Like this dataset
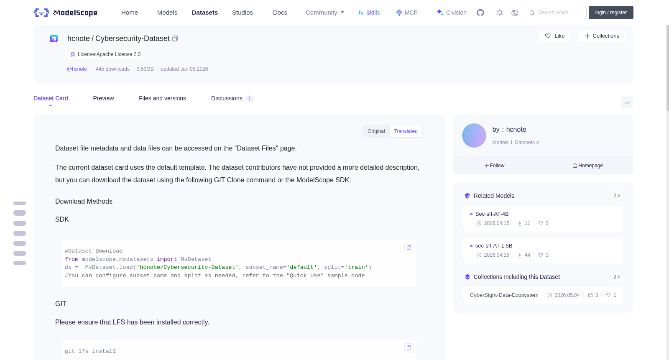The image size is (669, 360). click(554, 36)
